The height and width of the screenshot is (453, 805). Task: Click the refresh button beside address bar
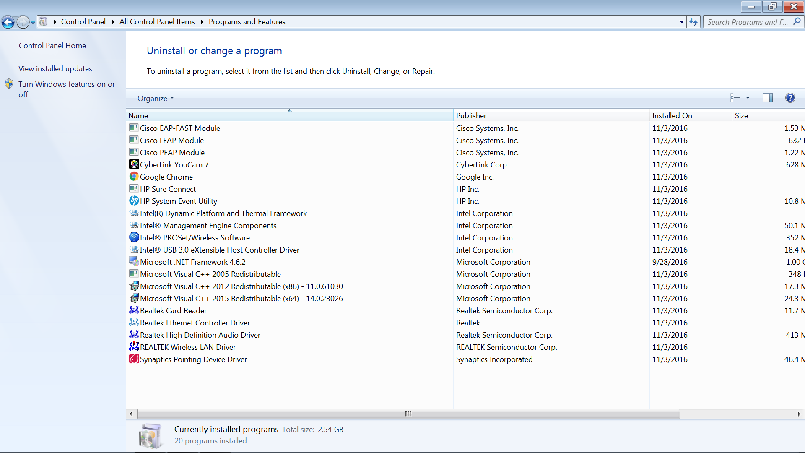pyautogui.click(x=693, y=22)
